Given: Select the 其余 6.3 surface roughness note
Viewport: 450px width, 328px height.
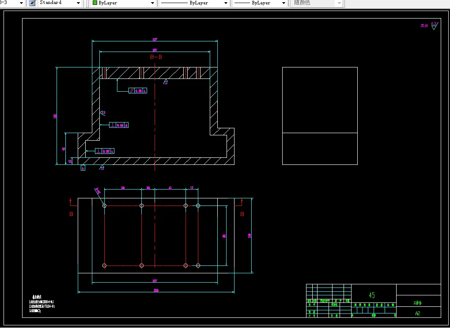Looking at the screenshot, I should [x=429, y=26].
